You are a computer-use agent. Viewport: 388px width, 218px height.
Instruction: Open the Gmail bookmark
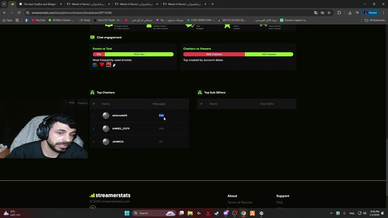(x=85, y=20)
